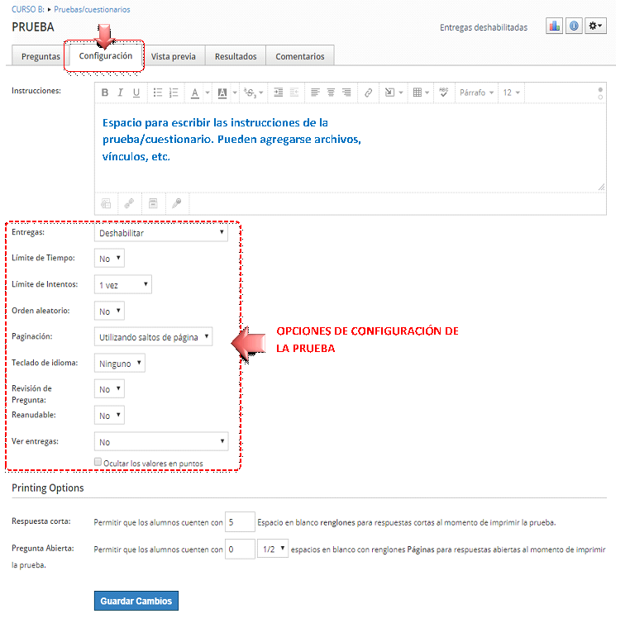This screenshot has width=630, height=628.
Task: Run the spell check tool
Action: point(443,93)
